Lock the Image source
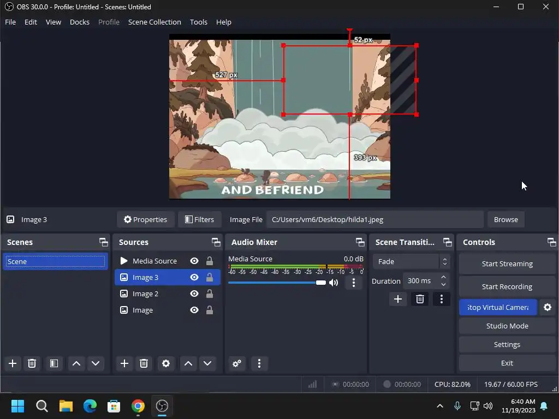Screen dimensions: 559x419 point(210,310)
